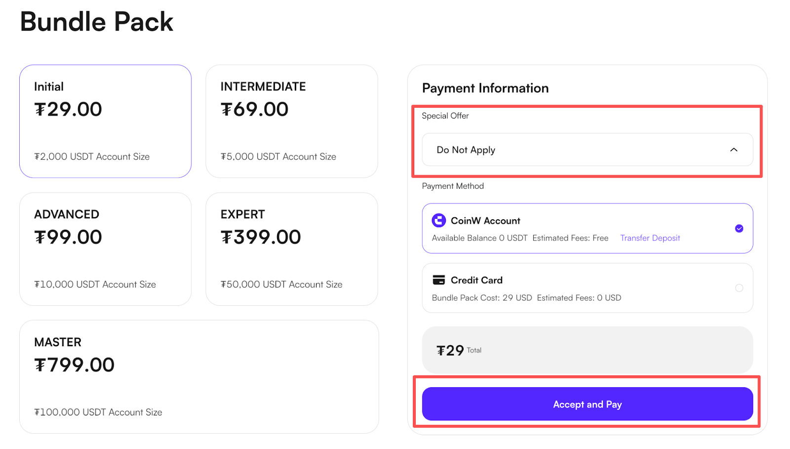Image resolution: width=790 pixels, height=449 pixels.
Task: Select the Credit Card radio button
Action: (739, 288)
